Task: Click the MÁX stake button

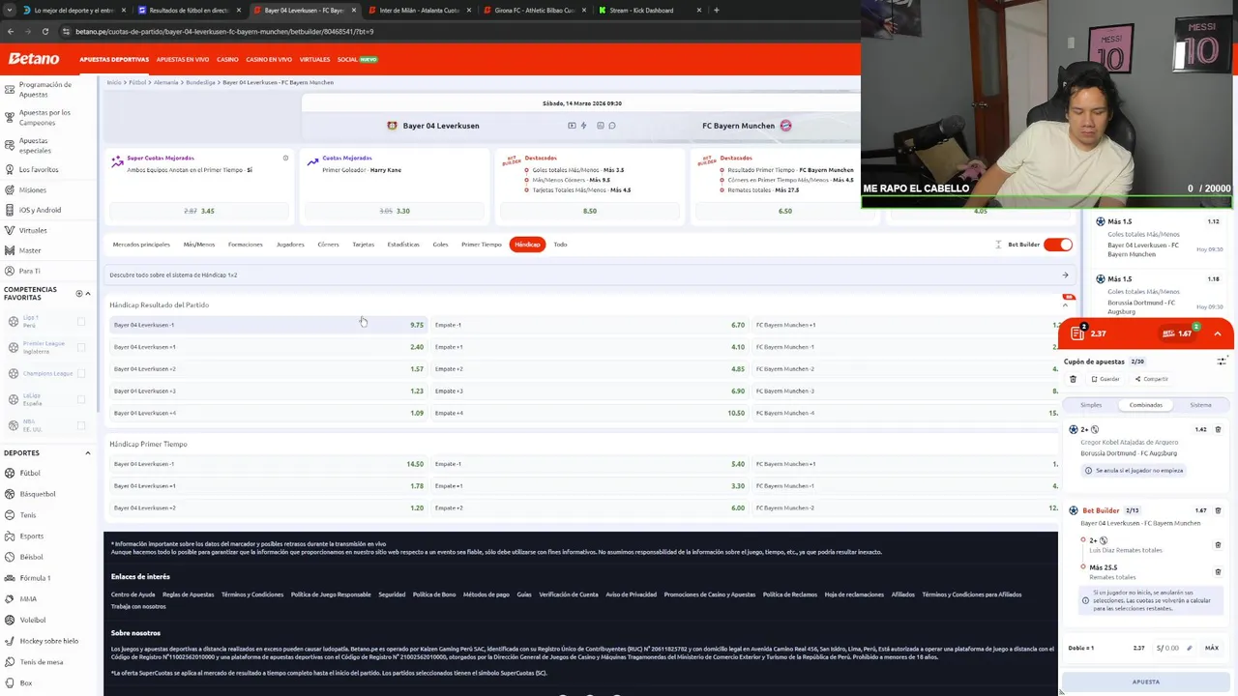Action: click(x=1212, y=648)
